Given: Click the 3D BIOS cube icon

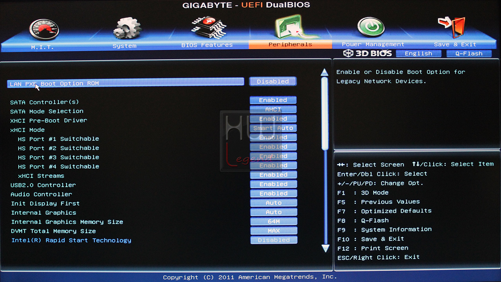Looking at the screenshot, I should (x=348, y=54).
